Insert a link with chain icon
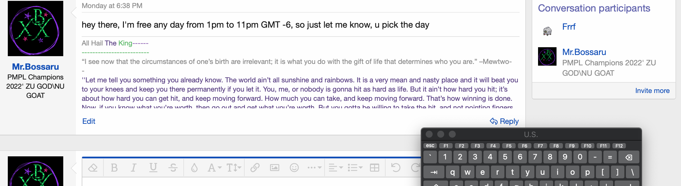Screen dimensions: 681x186 point(255,168)
